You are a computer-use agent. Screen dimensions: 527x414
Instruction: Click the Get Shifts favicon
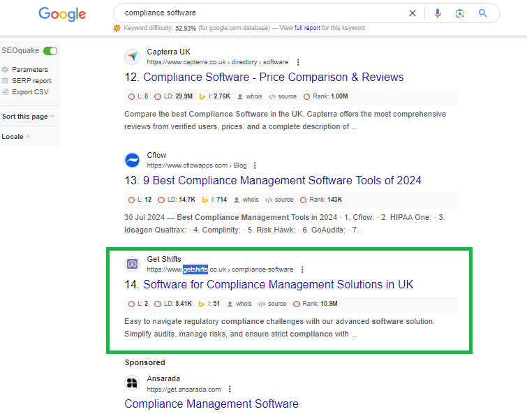pos(133,264)
